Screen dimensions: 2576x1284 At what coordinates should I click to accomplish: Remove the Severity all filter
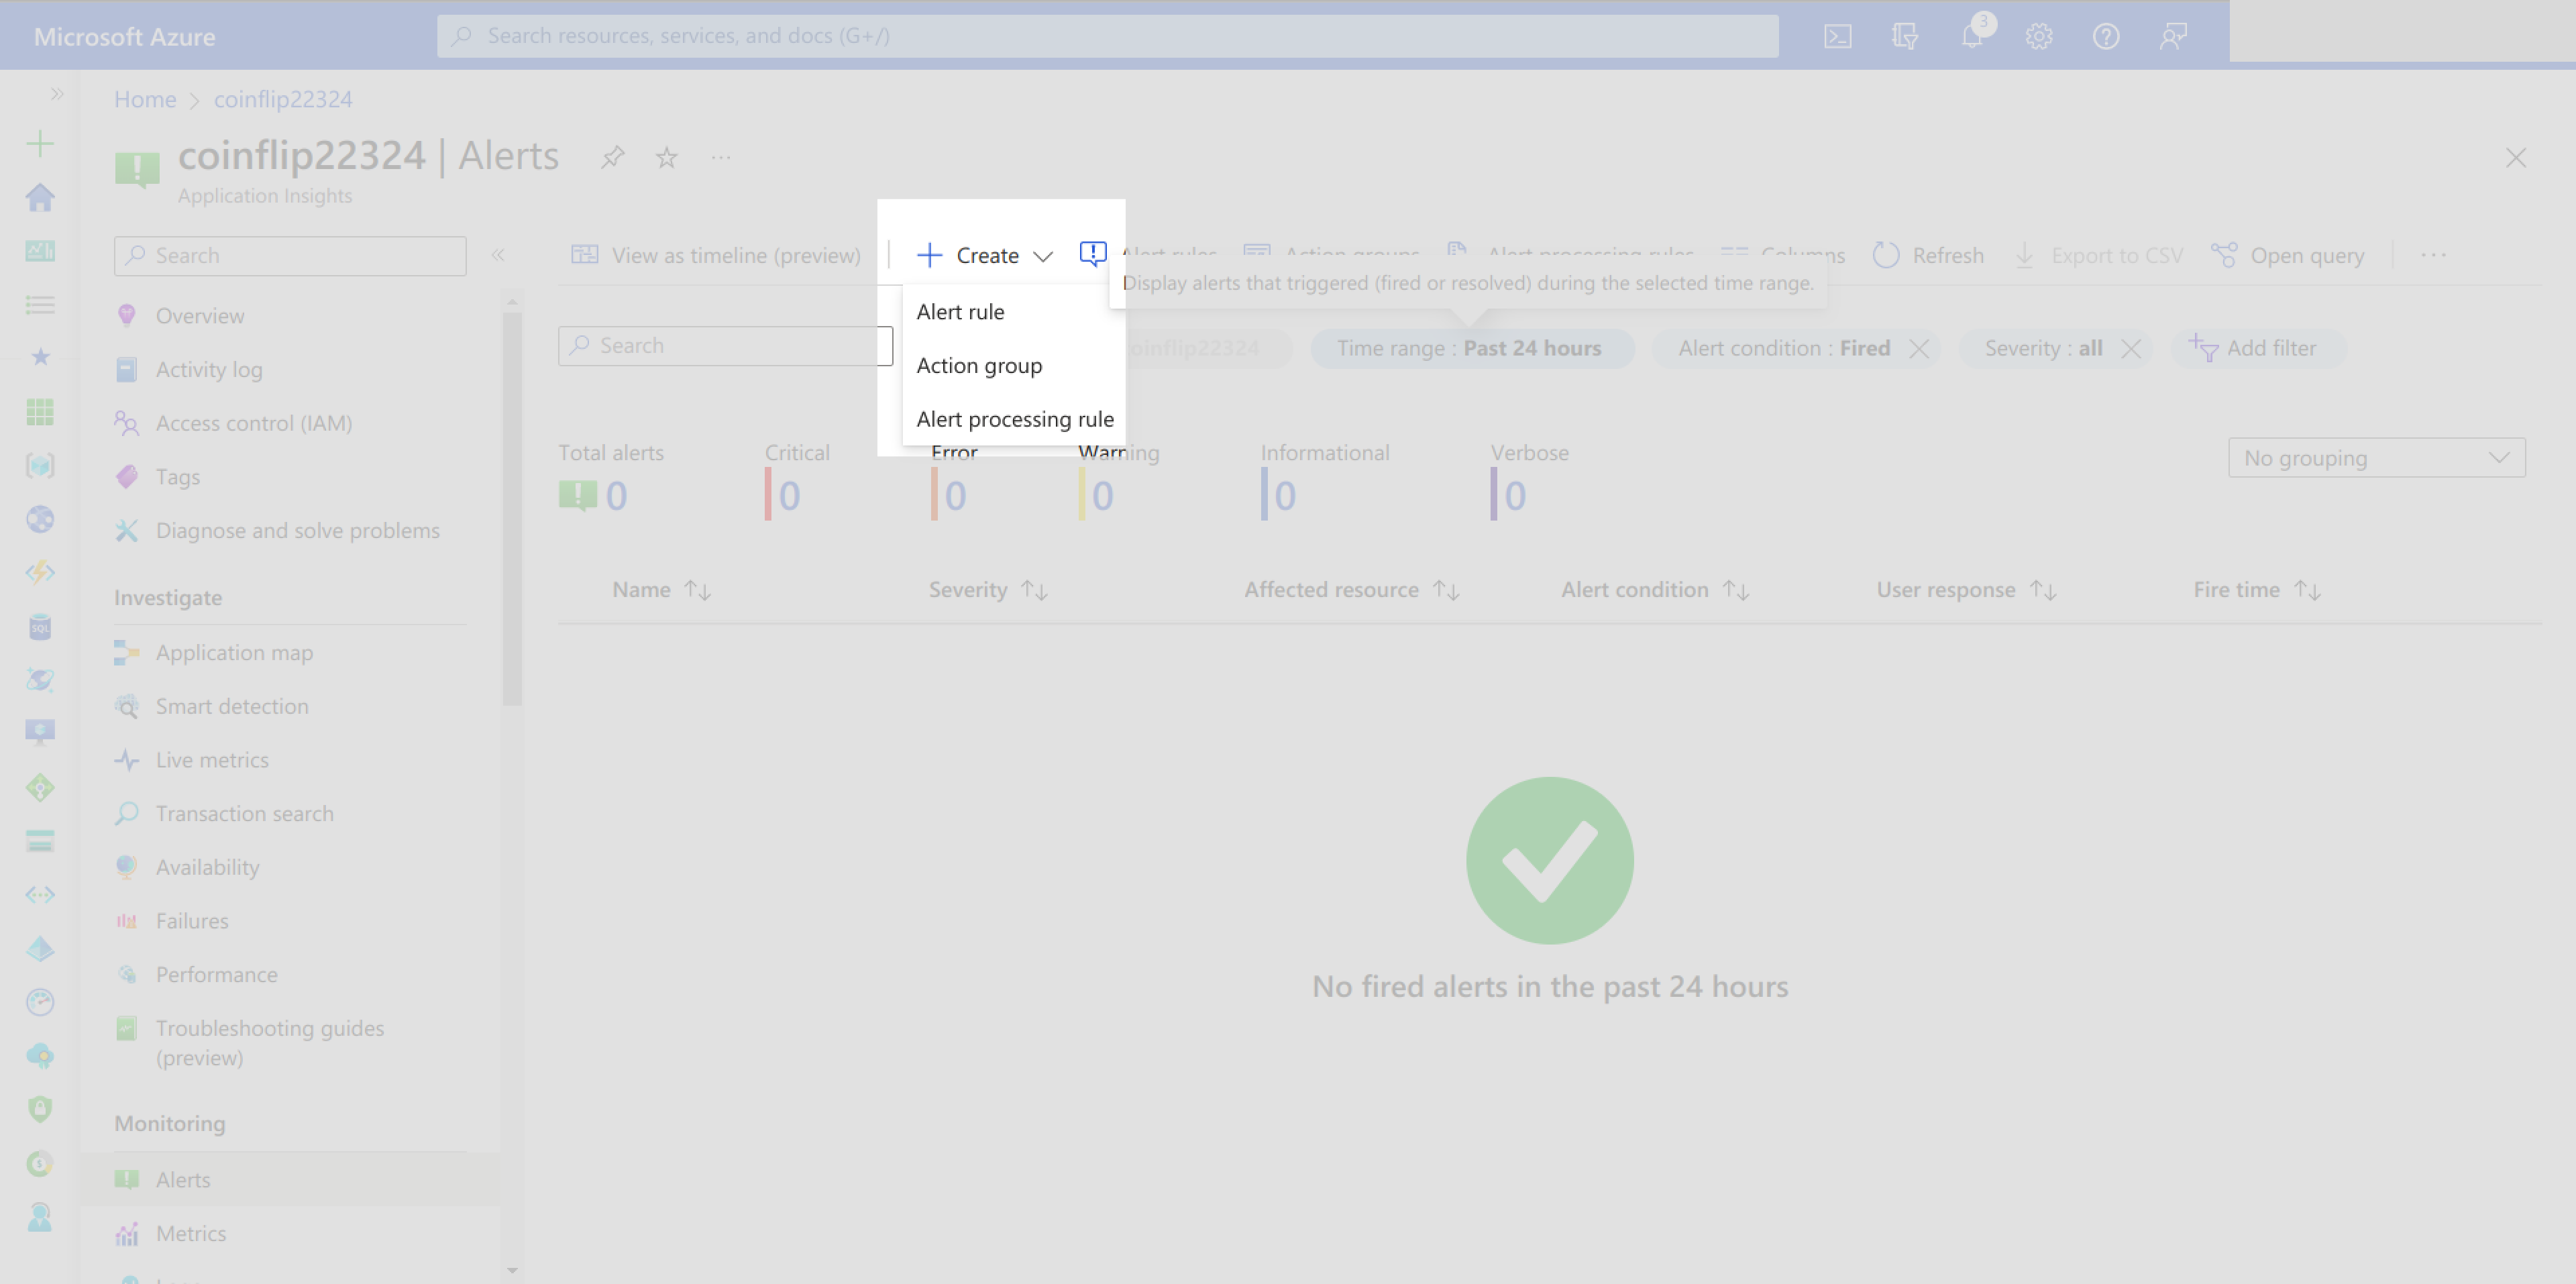pyautogui.click(x=2131, y=348)
